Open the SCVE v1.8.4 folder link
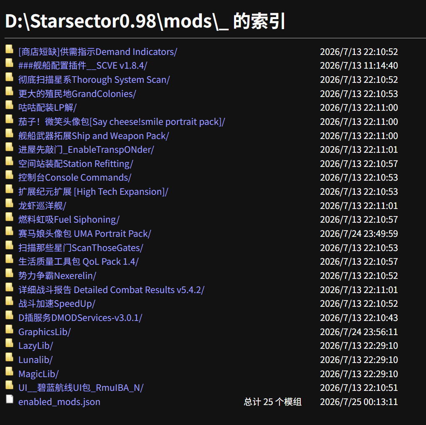 pos(82,66)
